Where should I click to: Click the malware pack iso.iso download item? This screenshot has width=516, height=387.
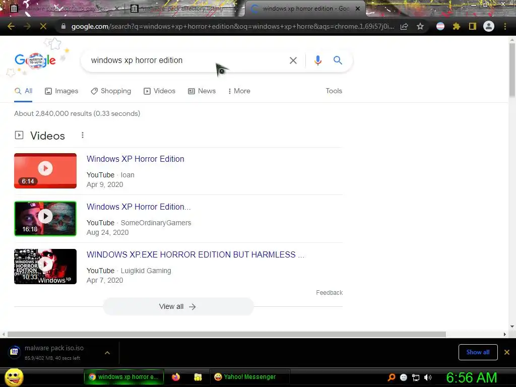54,353
